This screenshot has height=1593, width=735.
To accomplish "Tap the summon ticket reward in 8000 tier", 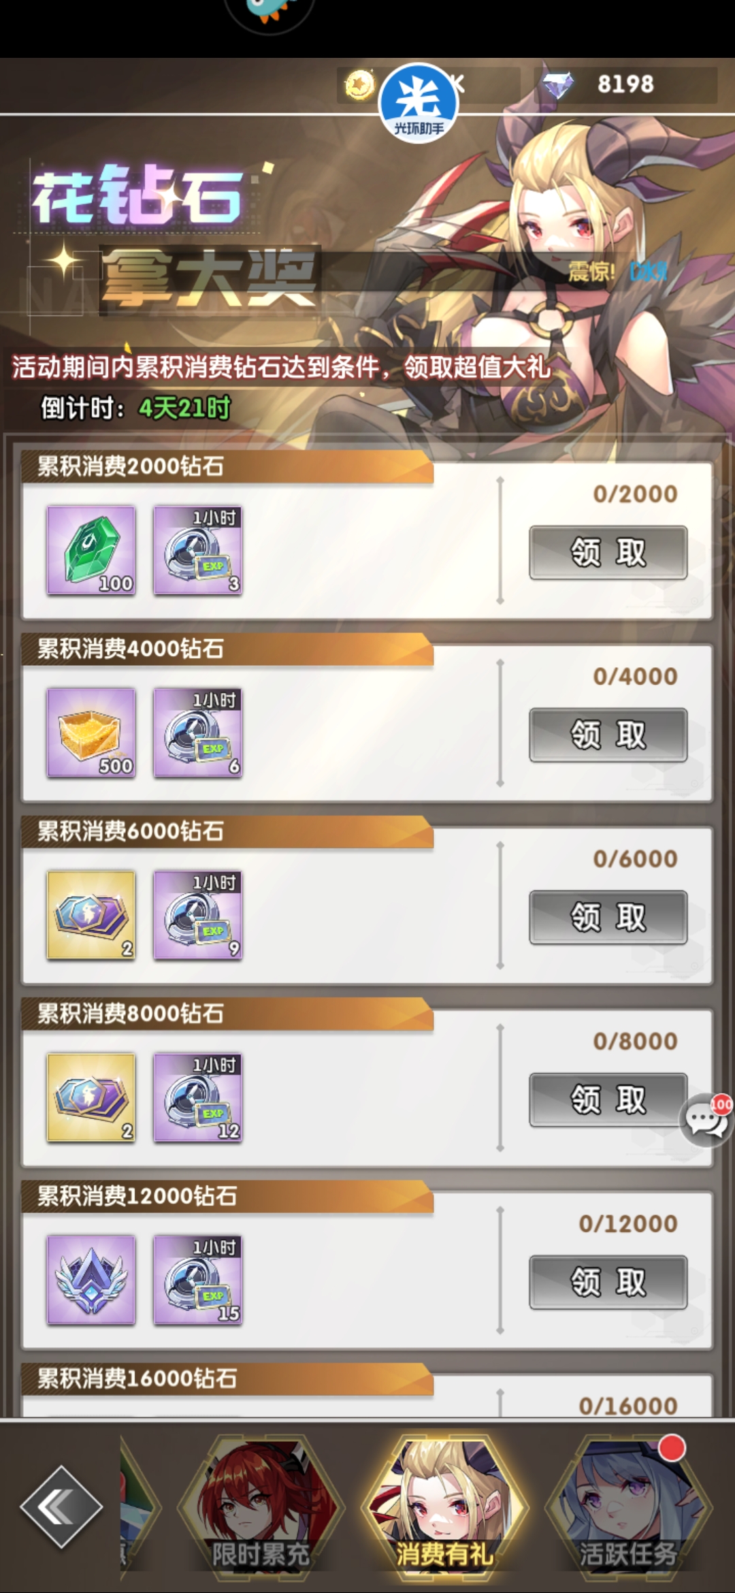I will 91,1097.
